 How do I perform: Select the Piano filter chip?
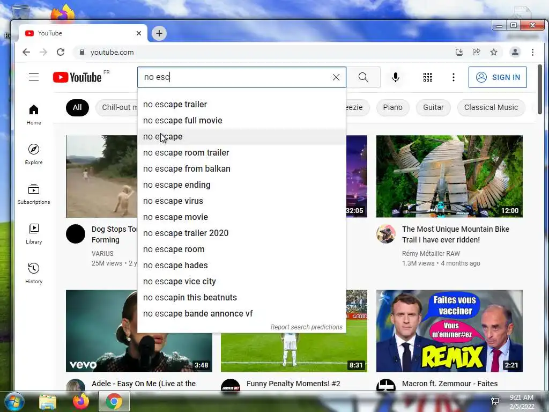[x=392, y=107]
